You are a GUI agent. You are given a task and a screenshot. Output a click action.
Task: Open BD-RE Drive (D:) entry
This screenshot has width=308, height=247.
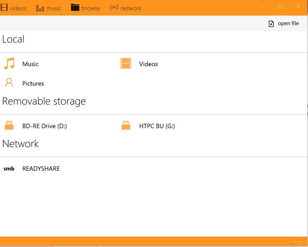[x=44, y=126]
